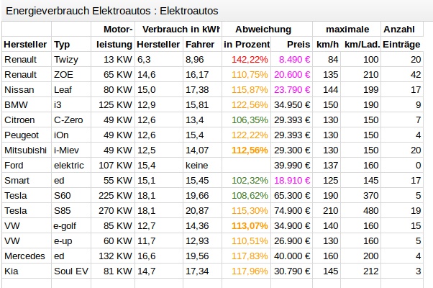Click the red 142,22% deviation value

tap(250, 59)
